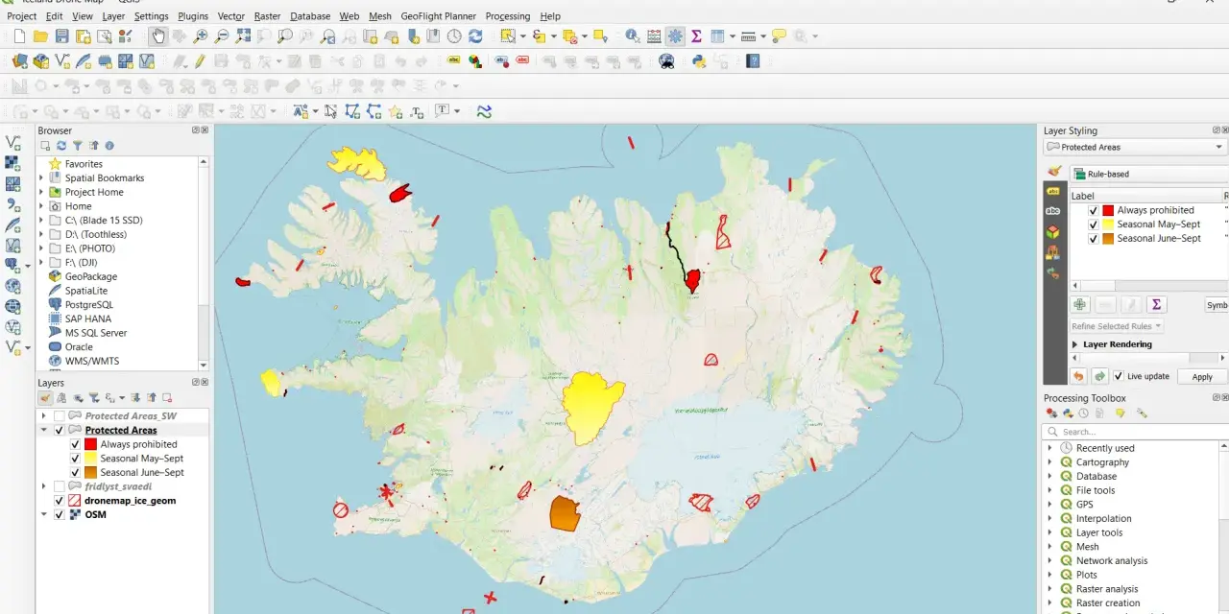Viewport: 1229px width, 614px height.
Task: Click the red Always prohibited color swatch in Layer Styling
Action: [x=1108, y=210]
